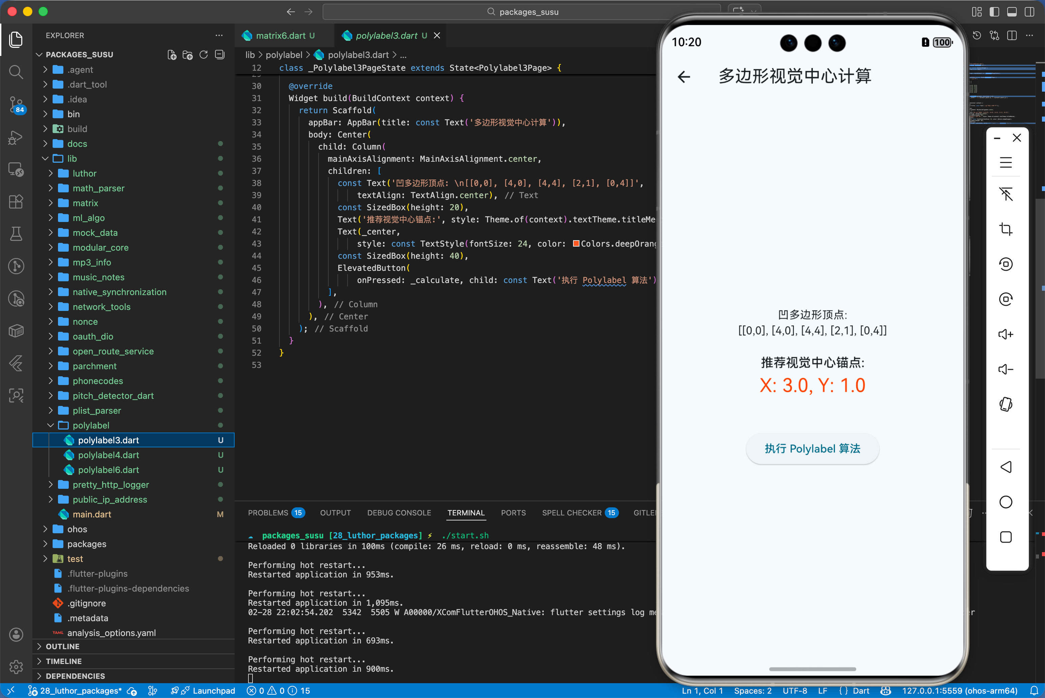Toggle the primary side bar visibility
The image size is (1045, 698).
click(994, 12)
